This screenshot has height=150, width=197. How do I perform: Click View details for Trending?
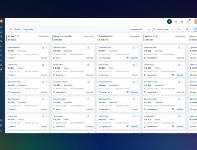134,36
